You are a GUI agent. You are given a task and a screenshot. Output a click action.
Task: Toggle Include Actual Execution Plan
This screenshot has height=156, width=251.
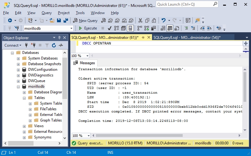pyautogui.click(x=139, y=28)
